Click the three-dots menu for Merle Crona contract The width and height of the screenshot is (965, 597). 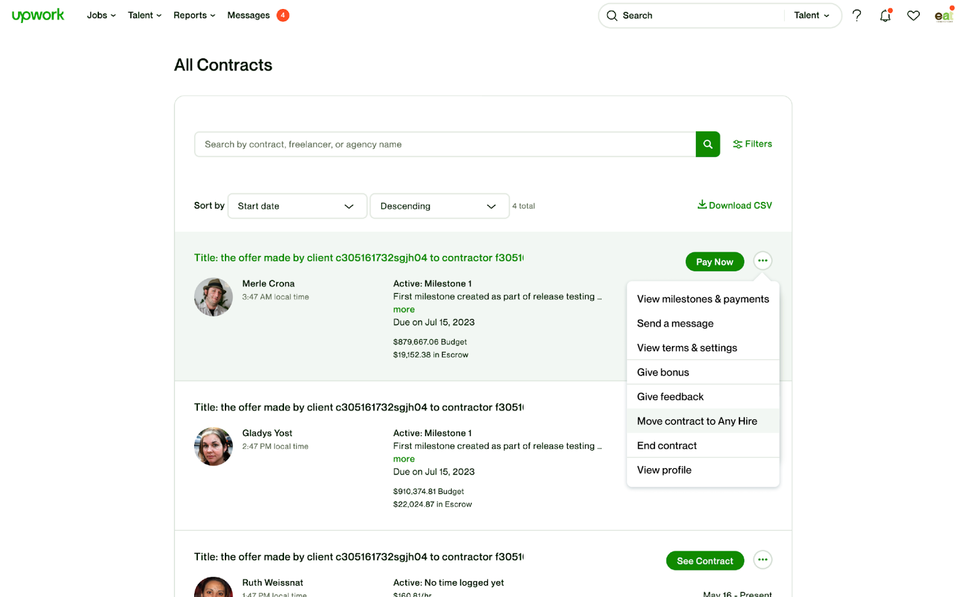pos(762,261)
